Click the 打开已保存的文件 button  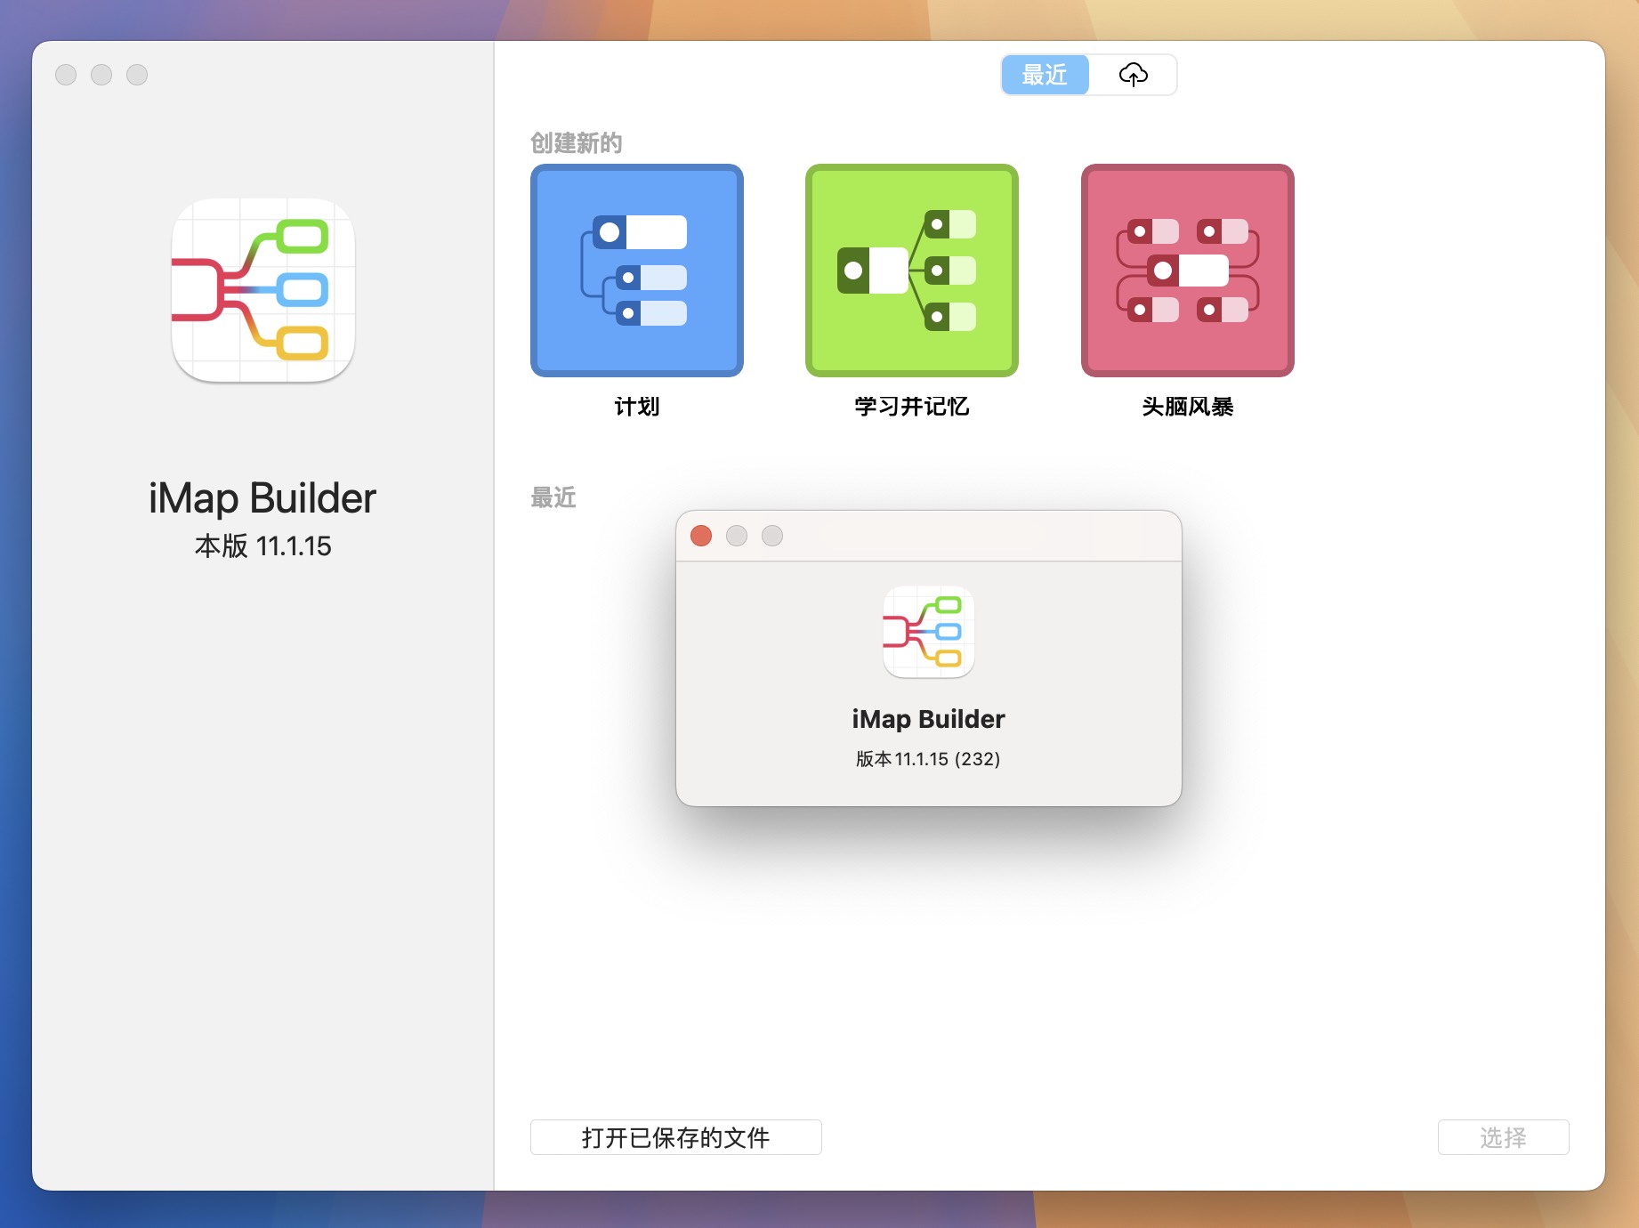point(675,1137)
